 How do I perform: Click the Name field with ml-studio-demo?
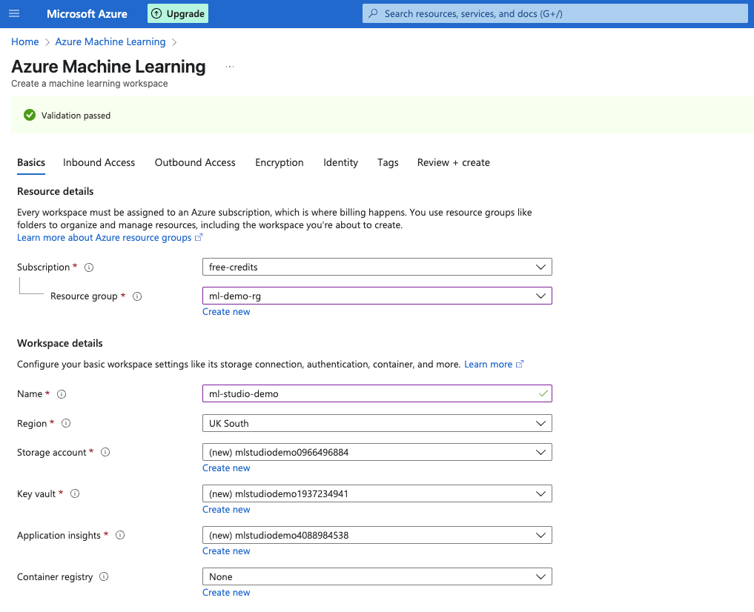[x=377, y=394]
